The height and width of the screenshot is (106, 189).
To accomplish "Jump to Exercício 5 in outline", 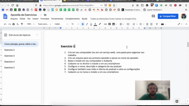I will point(9,67).
